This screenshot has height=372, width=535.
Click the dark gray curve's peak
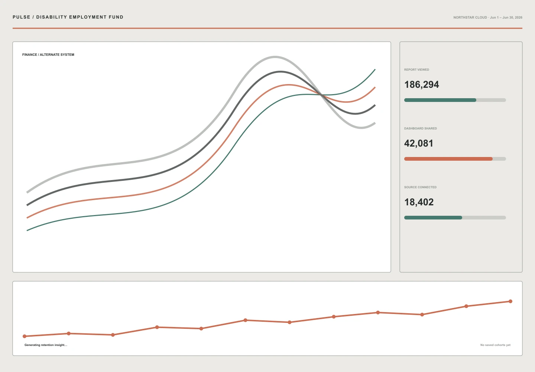[x=281, y=71]
